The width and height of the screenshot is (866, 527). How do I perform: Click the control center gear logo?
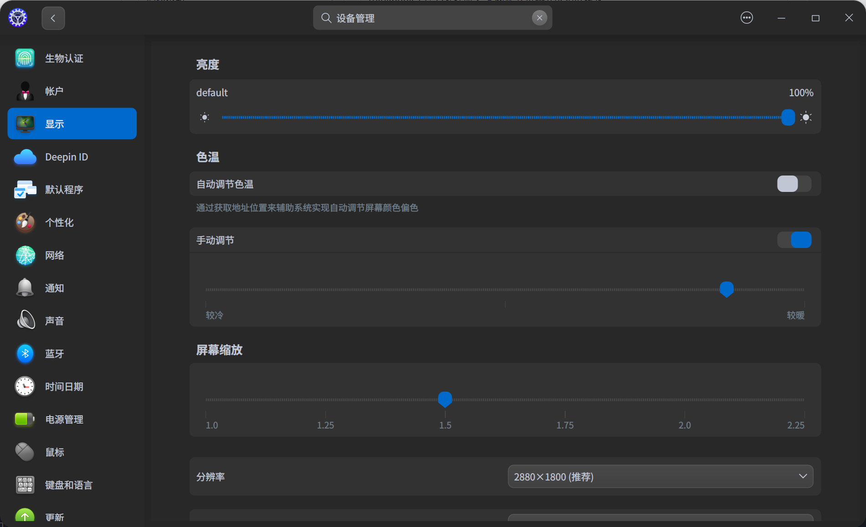18,18
